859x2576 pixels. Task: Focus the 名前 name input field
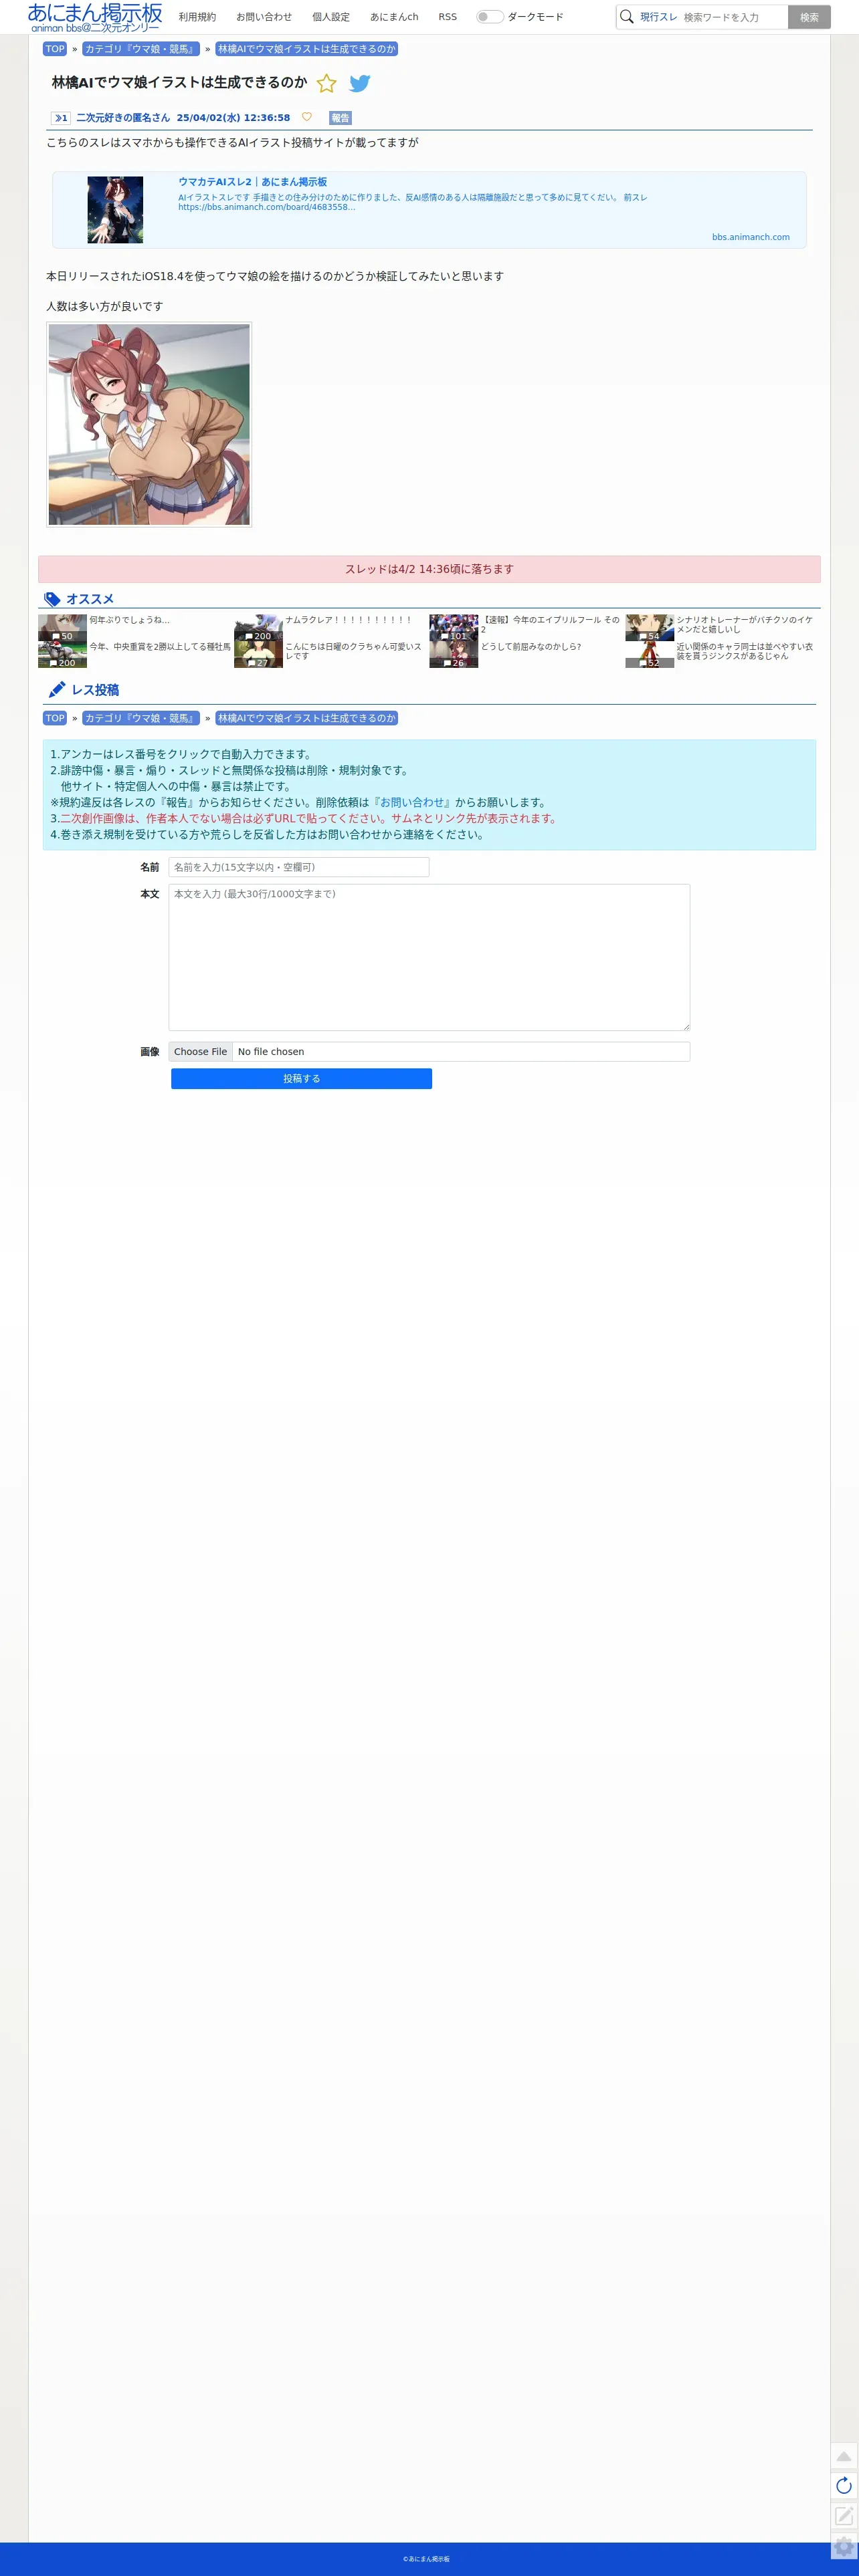(x=298, y=867)
